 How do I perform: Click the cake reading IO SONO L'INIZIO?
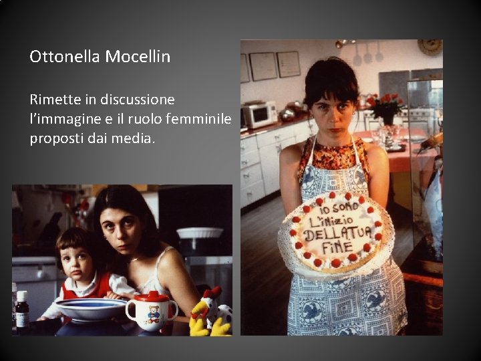[336, 233]
